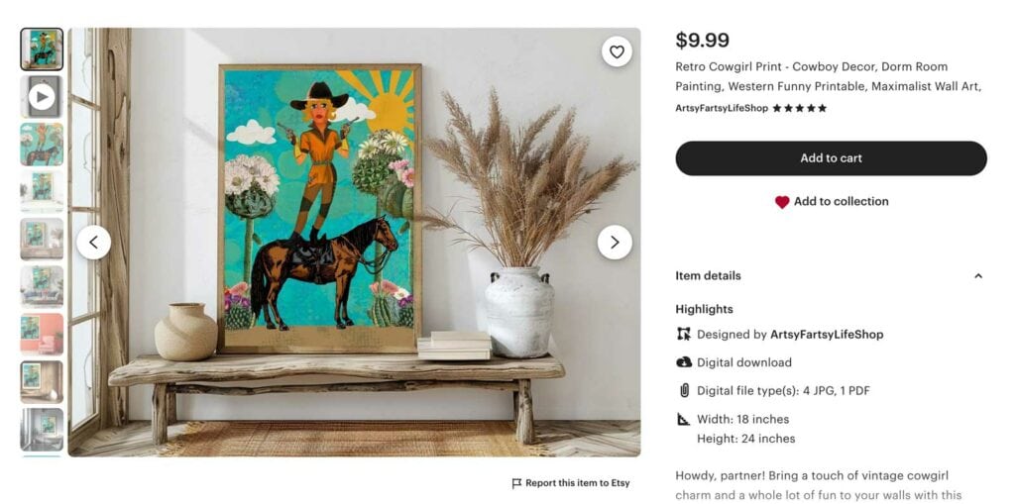Go to previous product image arrow
The width and height of the screenshot is (1015, 504).
pyautogui.click(x=94, y=243)
